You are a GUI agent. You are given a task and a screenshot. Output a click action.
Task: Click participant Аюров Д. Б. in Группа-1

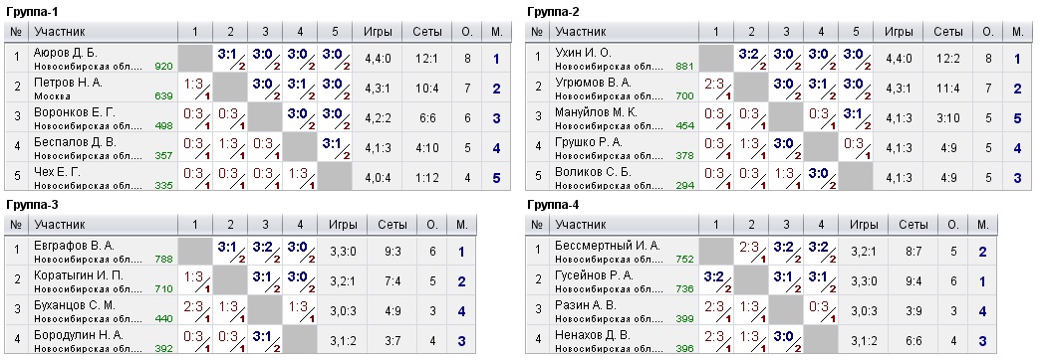[65, 53]
